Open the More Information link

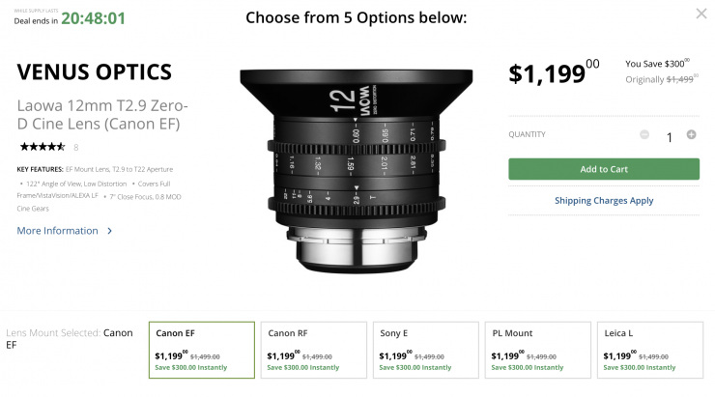coord(58,231)
